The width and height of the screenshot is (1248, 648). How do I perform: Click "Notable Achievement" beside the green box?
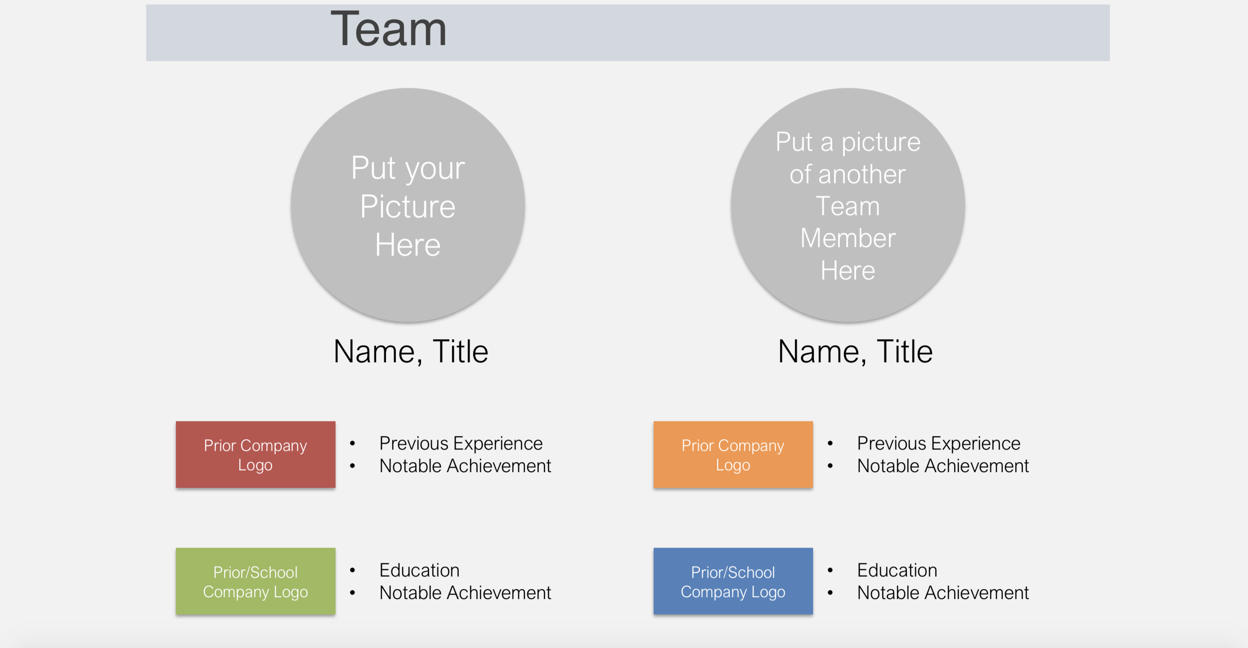point(465,593)
